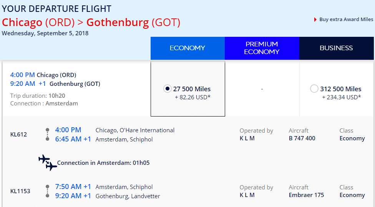Screen dimensions: 375x207
Task: Switch to the Economy fare tab
Action: [187, 48]
